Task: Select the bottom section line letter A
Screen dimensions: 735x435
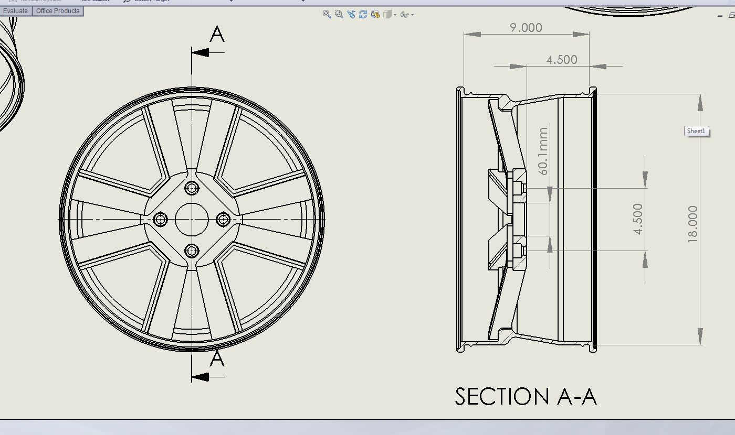Action: 217,359
